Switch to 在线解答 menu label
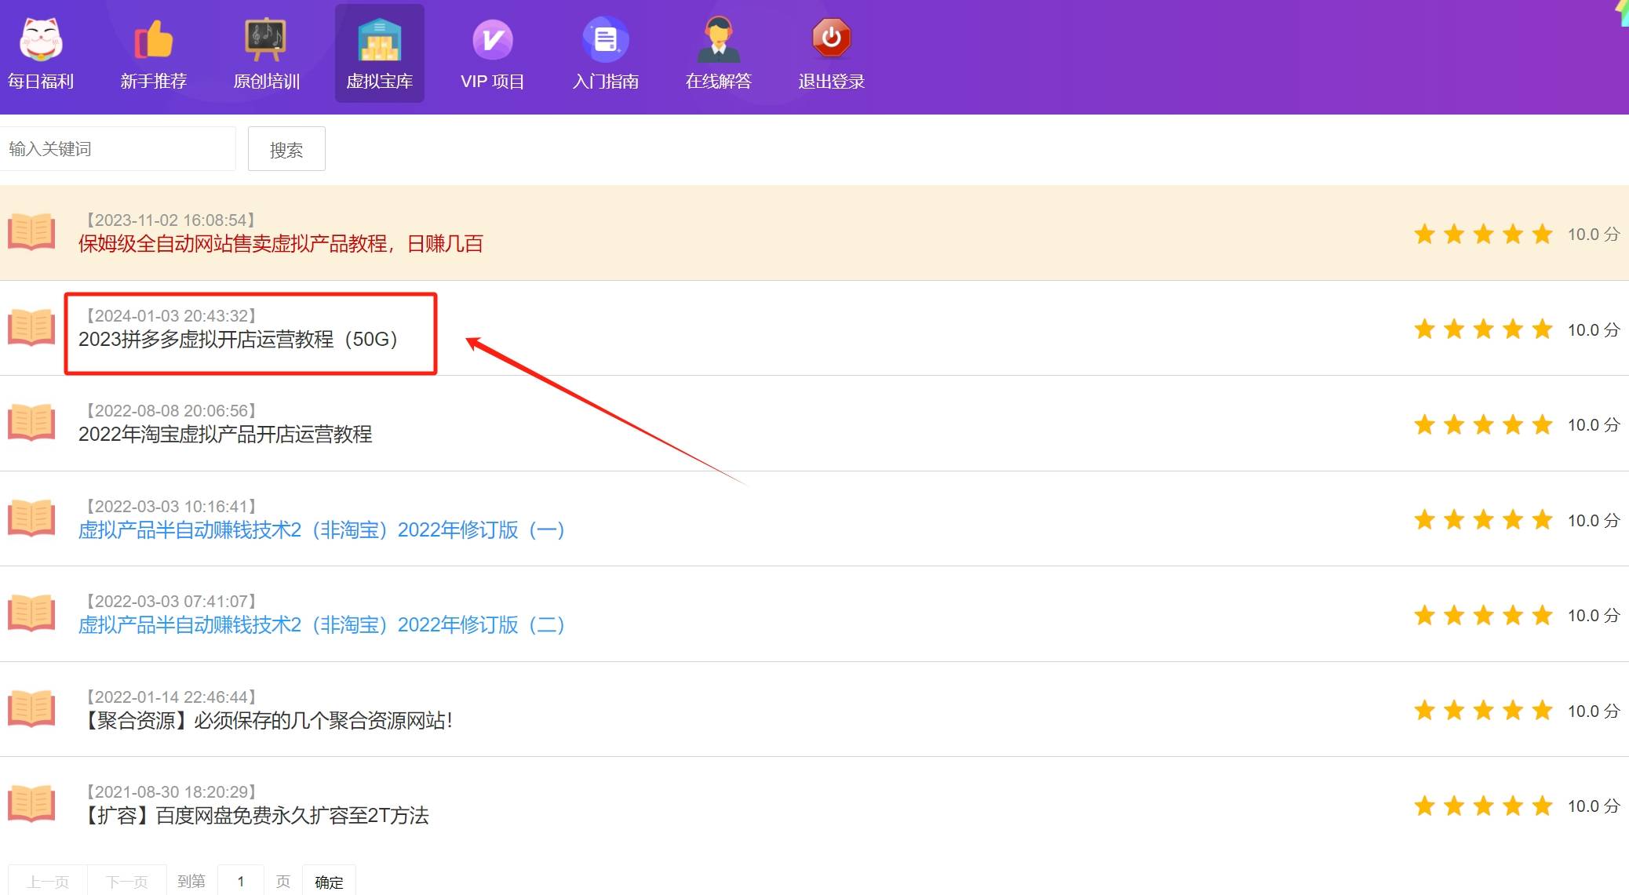This screenshot has height=895, width=1629. (719, 82)
